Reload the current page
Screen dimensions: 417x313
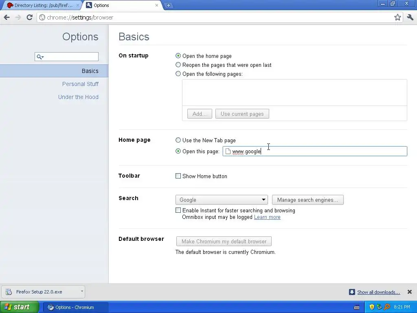point(29,18)
